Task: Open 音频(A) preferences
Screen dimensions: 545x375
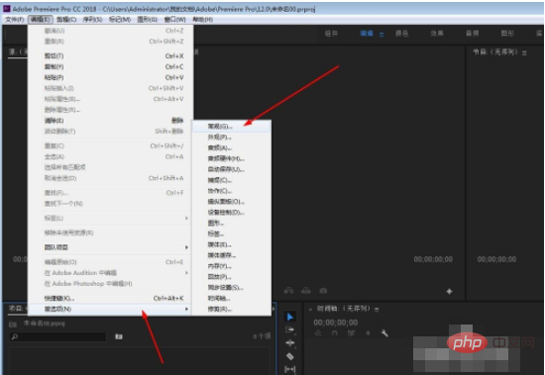Action: click(232, 147)
